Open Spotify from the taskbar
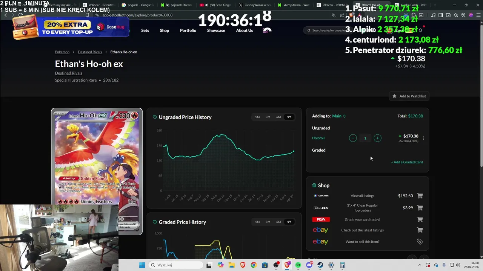The height and width of the screenshot is (271, 483). click(x=298, y=265)
